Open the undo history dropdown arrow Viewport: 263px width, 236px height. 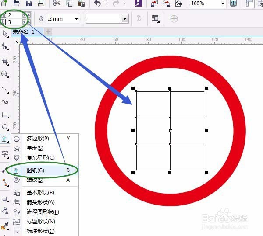tap(106, 3)
